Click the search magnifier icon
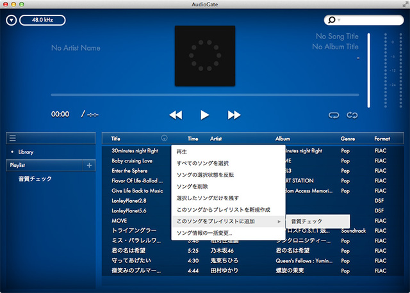This screenshot has height=293, width=410. point(332,20)
